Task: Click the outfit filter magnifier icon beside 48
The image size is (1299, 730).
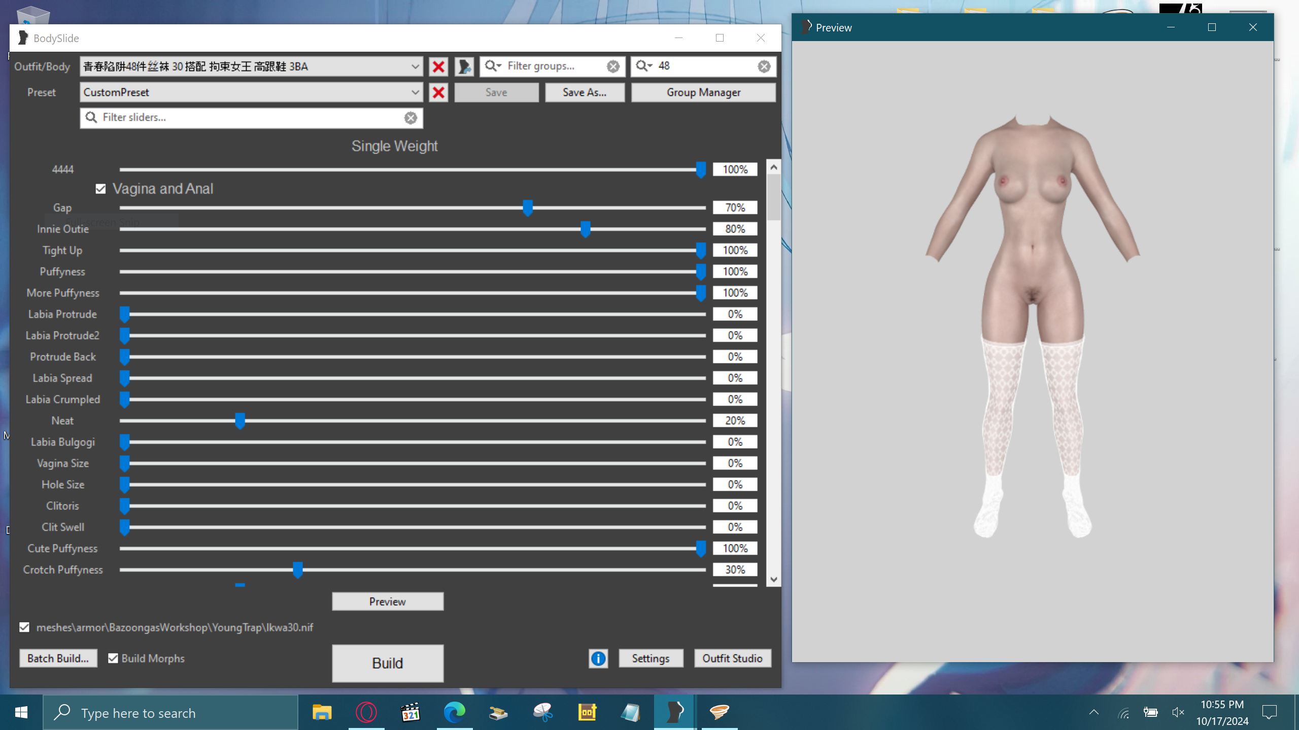Action: pyautogui.click(x=644, y=66)
